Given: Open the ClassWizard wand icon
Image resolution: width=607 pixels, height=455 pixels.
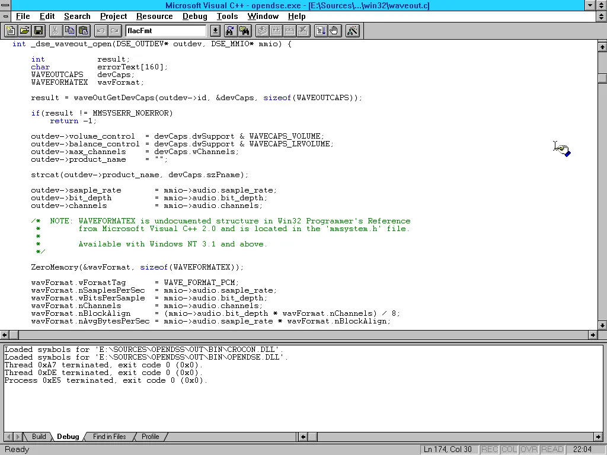Looking at the screenshot, I should pyautogui.click(x=352, y=31).
